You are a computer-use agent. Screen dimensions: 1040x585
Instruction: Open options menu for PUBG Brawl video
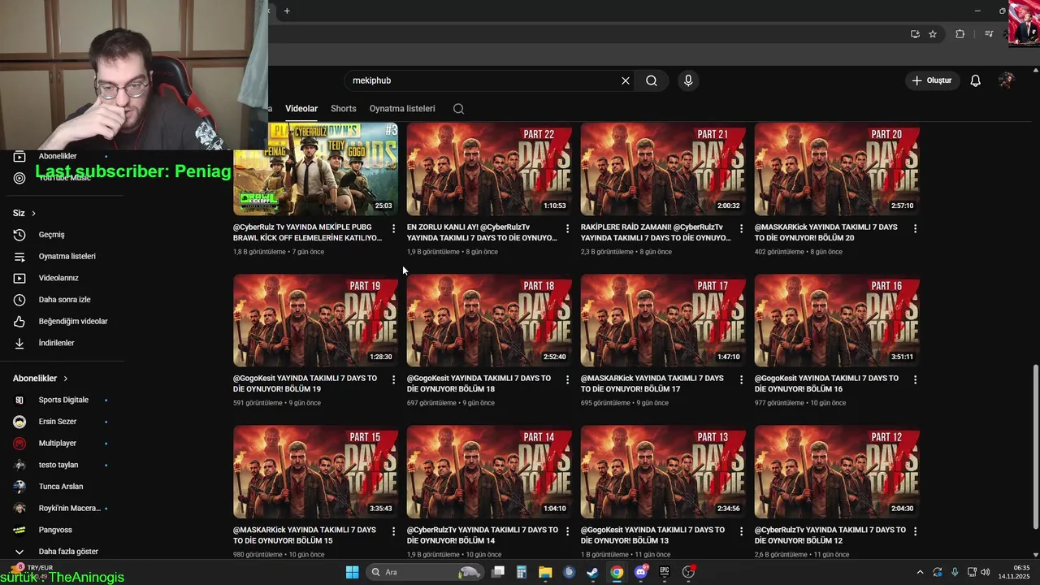pyautogui.click(x=393, y=228)
